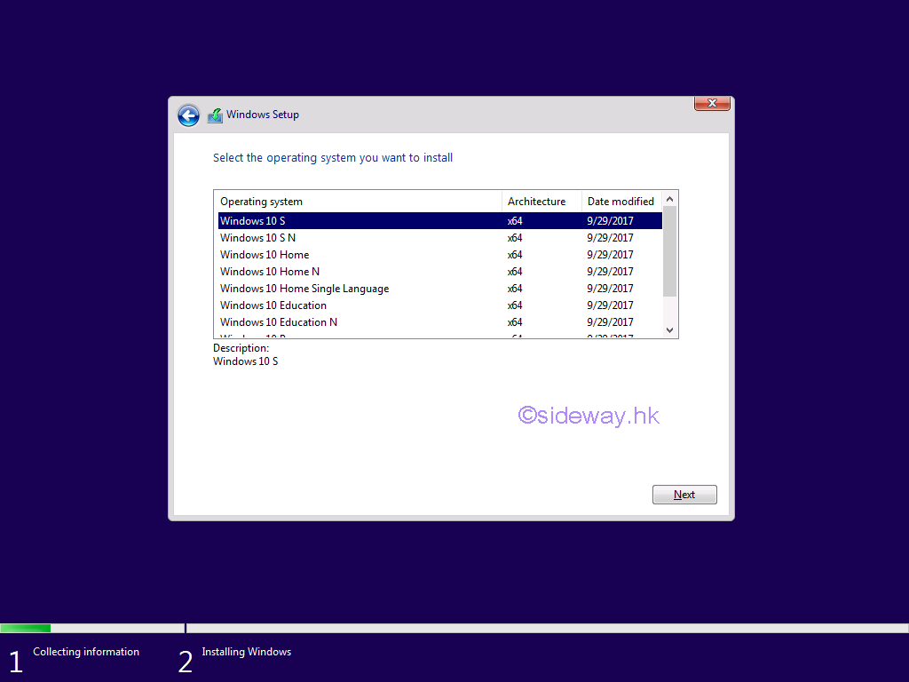Select Windows 10 Home Single Language

(304, 289)
